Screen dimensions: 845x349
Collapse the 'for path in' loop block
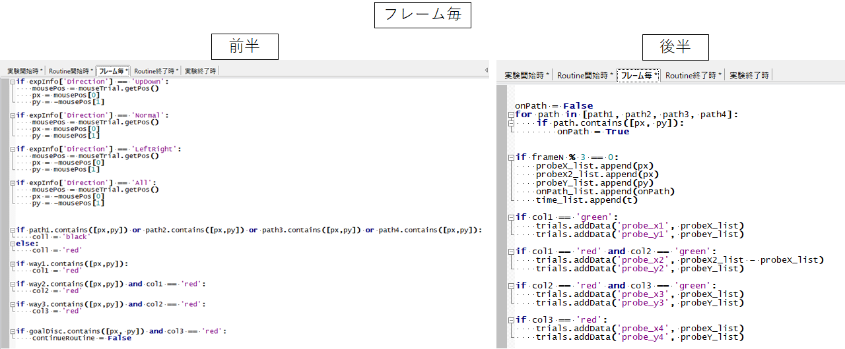pyautogui.click(x=511, y=115)
